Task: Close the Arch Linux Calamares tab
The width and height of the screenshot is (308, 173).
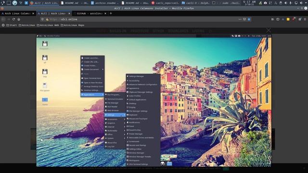Action: pos(33,13)
